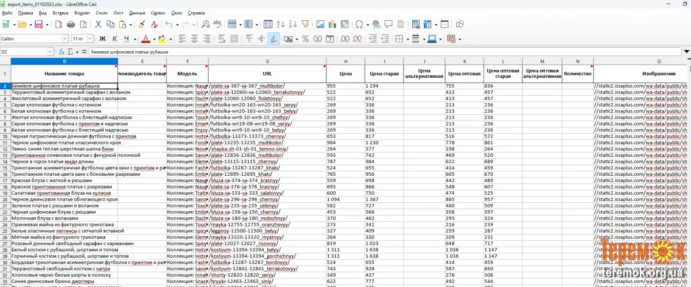The height and width of the screenshot is (287, 691).
Task: Click the Function Wizard fx icon
Action: click(62, 52)
